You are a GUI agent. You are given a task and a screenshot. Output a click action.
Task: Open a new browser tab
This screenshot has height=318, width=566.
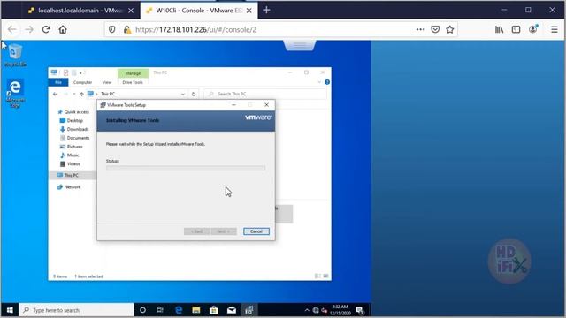[x=266, y=10]
